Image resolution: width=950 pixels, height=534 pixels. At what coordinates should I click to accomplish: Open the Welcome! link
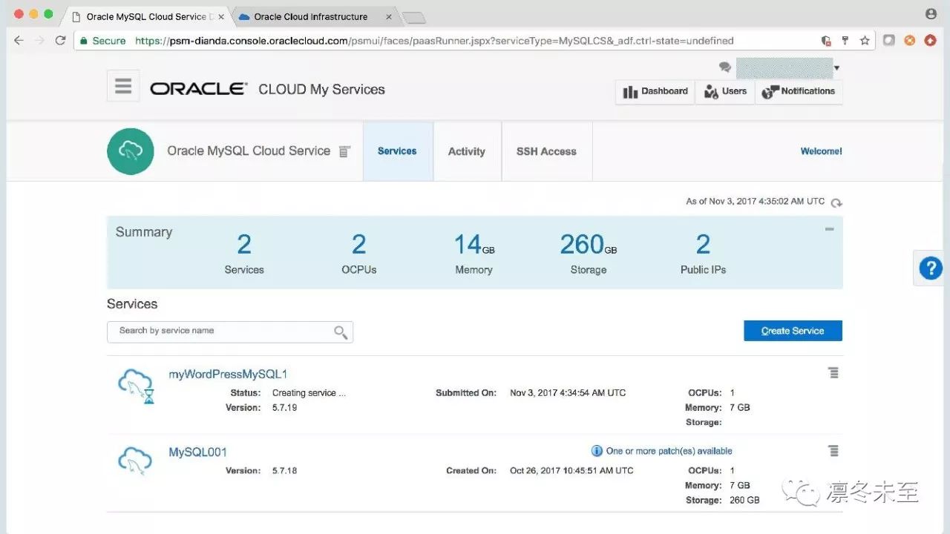821,151
